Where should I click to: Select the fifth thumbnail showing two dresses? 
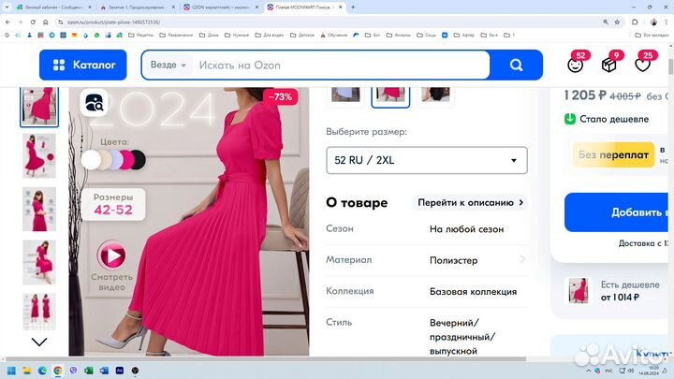pyautogui.click(x=39, y=311)
